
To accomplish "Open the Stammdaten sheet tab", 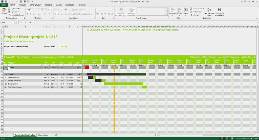I will [x=43, y=135].
